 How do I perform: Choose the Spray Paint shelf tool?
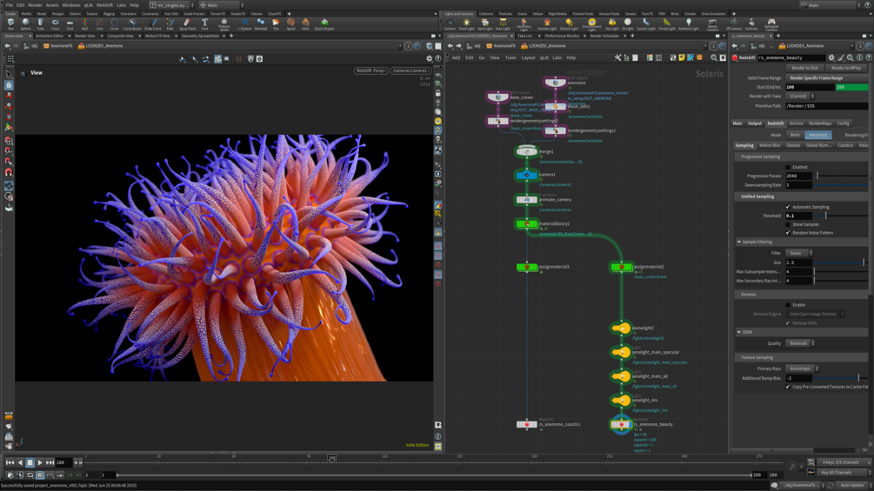click(187, 23)
